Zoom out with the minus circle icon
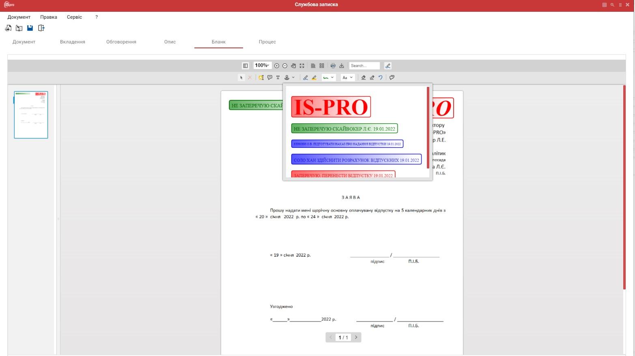Viewport: 635px width, 356px height. point(285,66)
